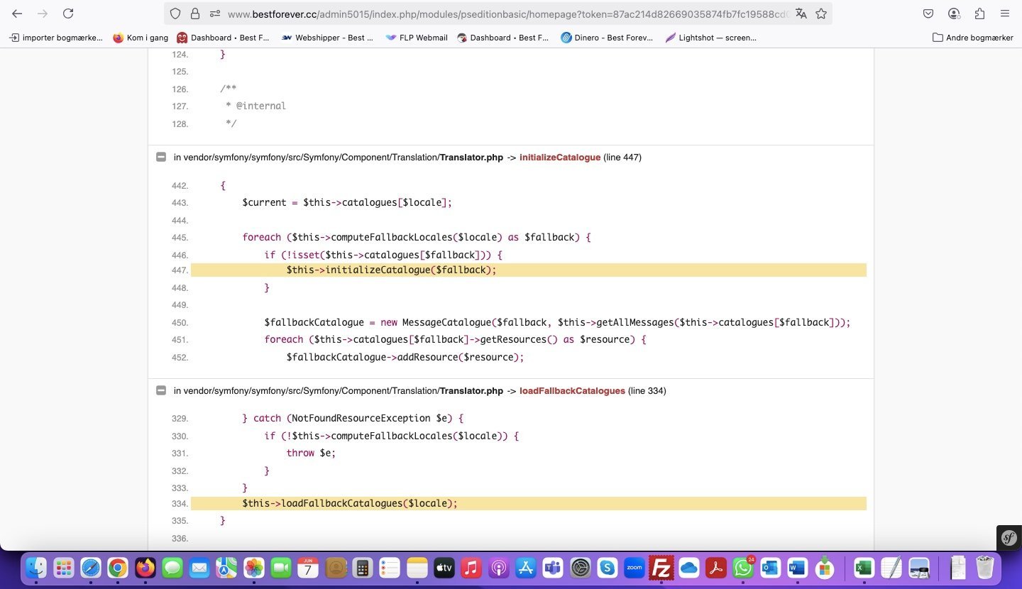
Task: Open the Firefox account menu
Action: tap(954, 13)
